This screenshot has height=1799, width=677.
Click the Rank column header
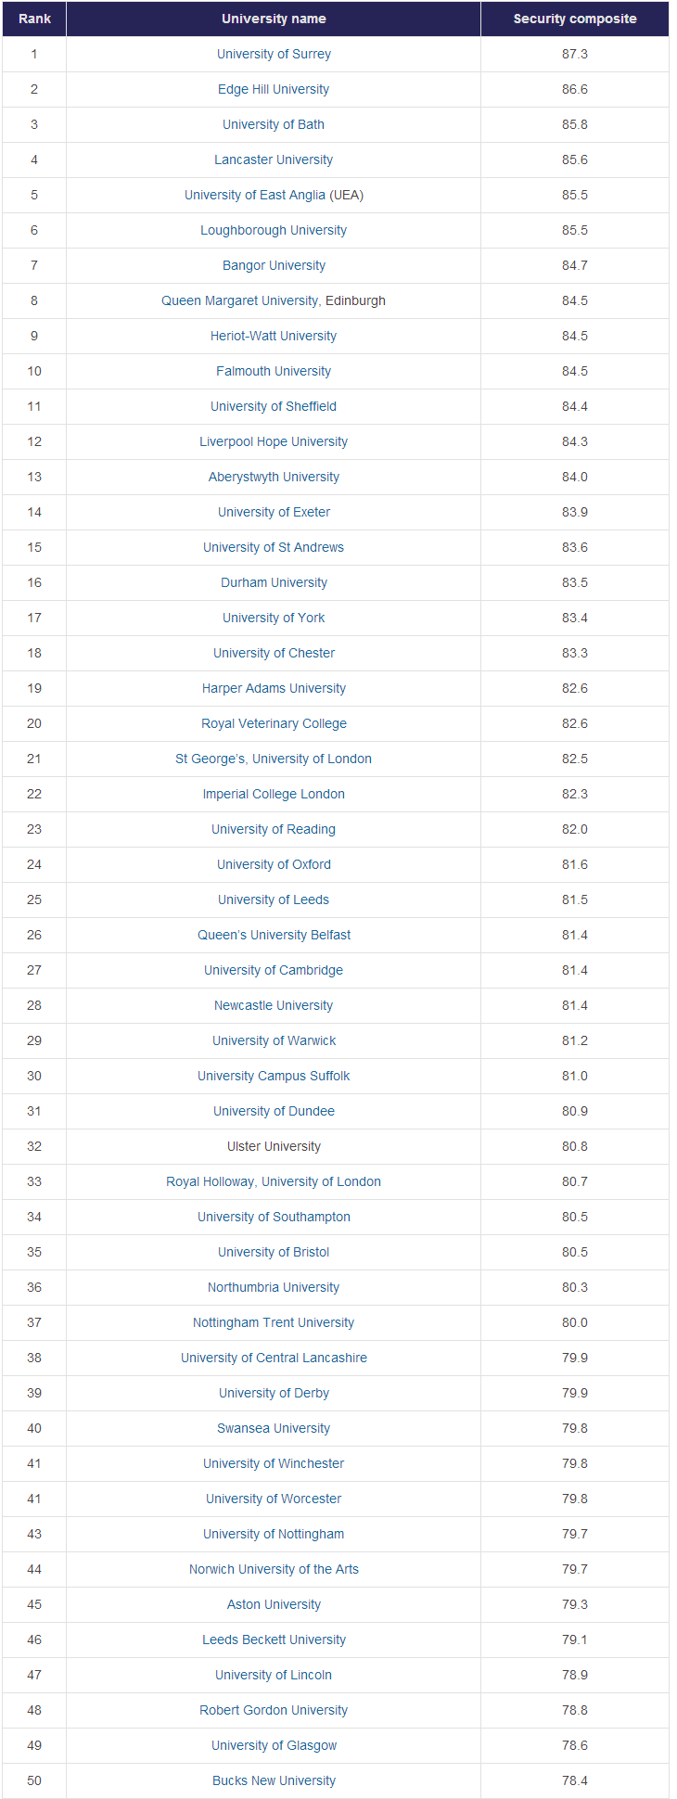34,19
